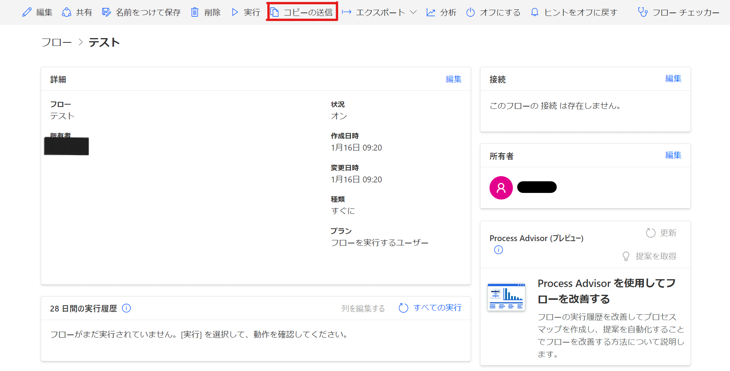The height and width of the screenshot is (371, 730).
Task: Click the Process Advisor を使用してフローを改善する heading
Action: click(x=607, y=291)
